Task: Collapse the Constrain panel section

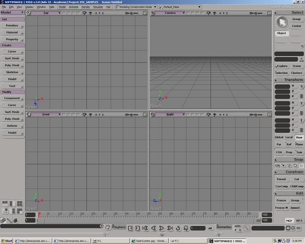Action: pos(276,172)
